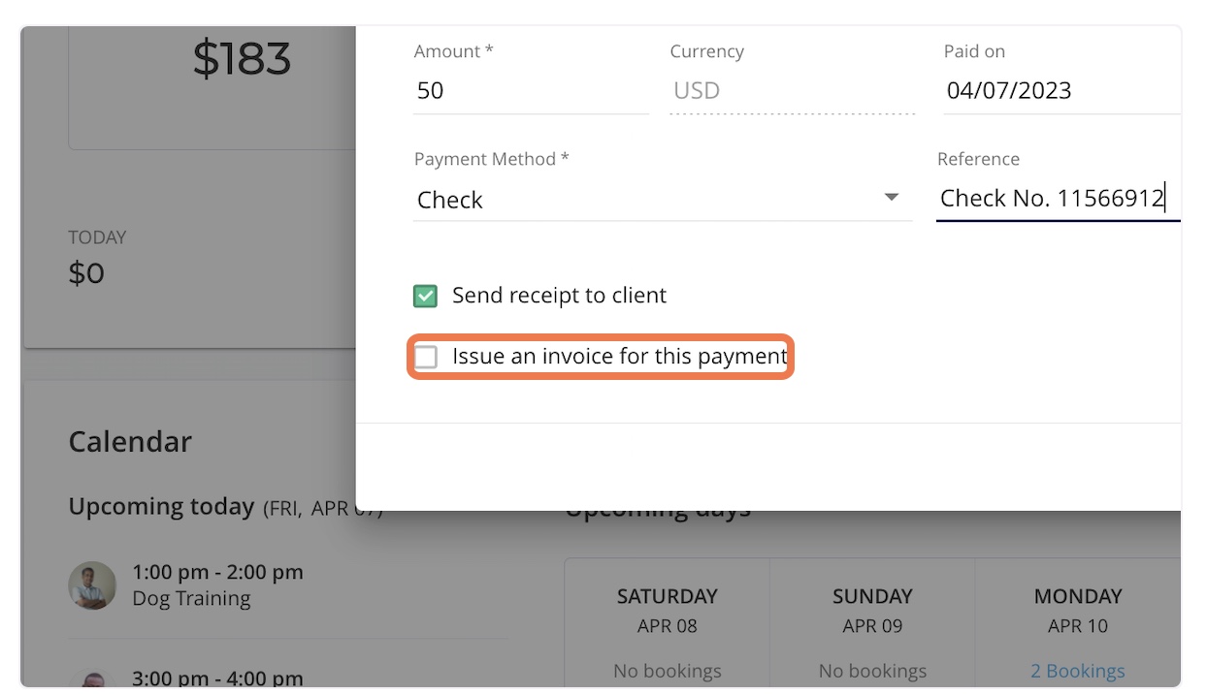Click the Send receipt to client label

tap(559, 296)
